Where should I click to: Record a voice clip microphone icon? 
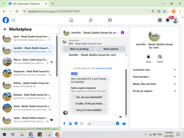(64, 124)
